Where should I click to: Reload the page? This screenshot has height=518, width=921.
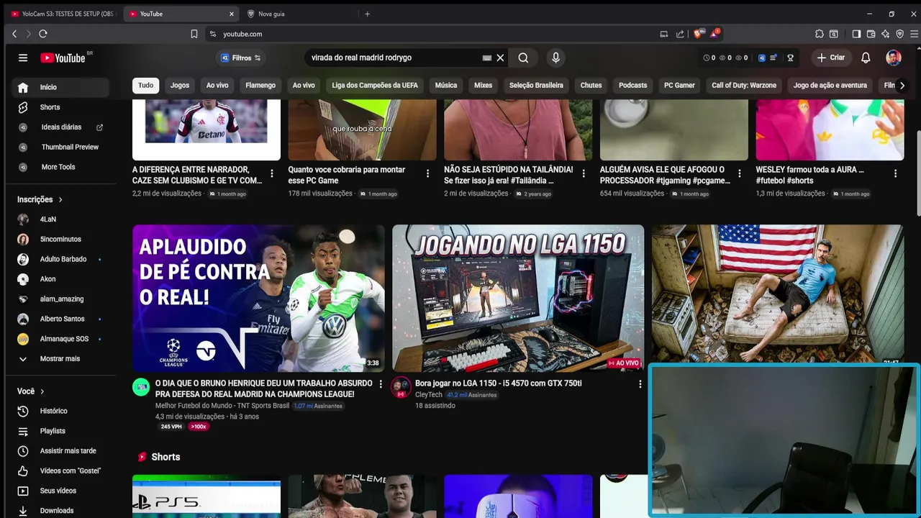pyautogui.click(x=43, y=34)
